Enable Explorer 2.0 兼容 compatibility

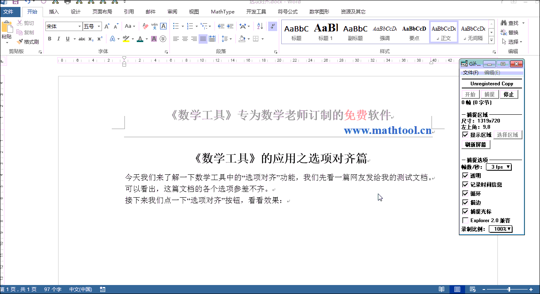pos(465,220)
